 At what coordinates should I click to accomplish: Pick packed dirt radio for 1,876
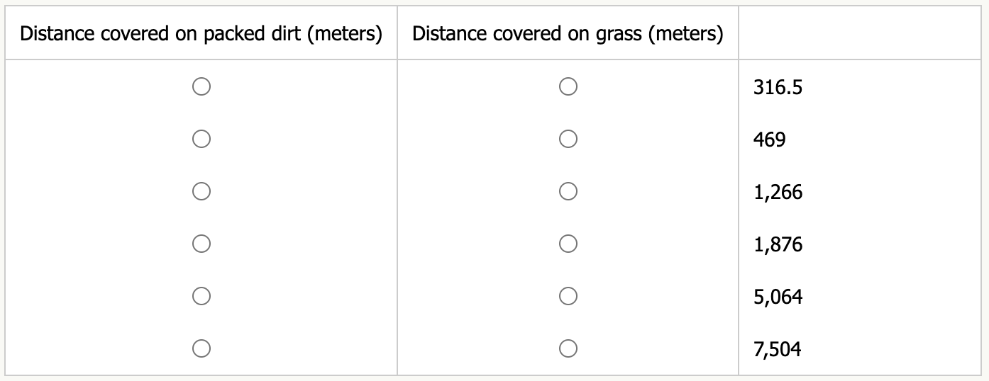click(201, 244)
